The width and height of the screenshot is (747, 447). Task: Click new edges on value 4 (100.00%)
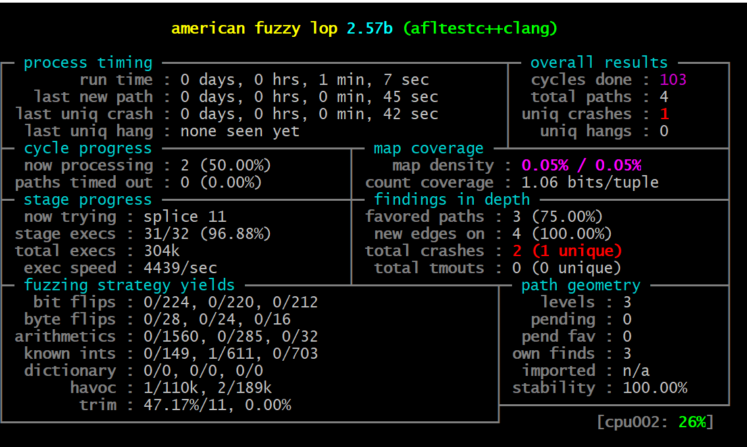(562, 234)
